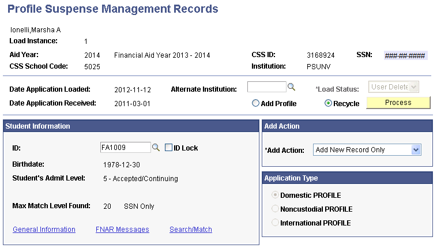Click the masked SSN field
Viewport: 437px width, 248px height.
point(405,55)
